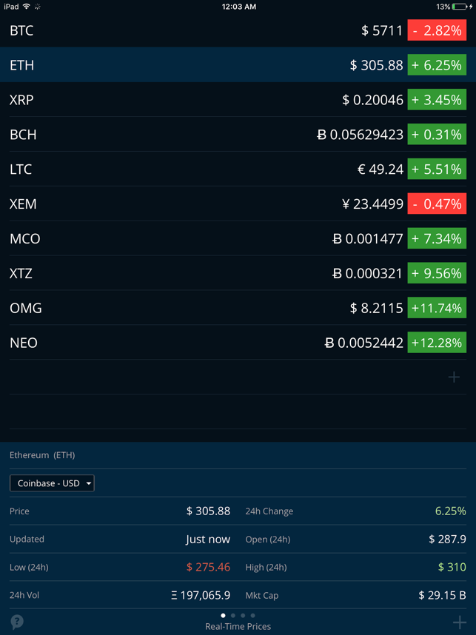476x635 pixels.
Task: Tap the LTC price € 49.24
Action: pyautogui.click(x=381, y=169)
